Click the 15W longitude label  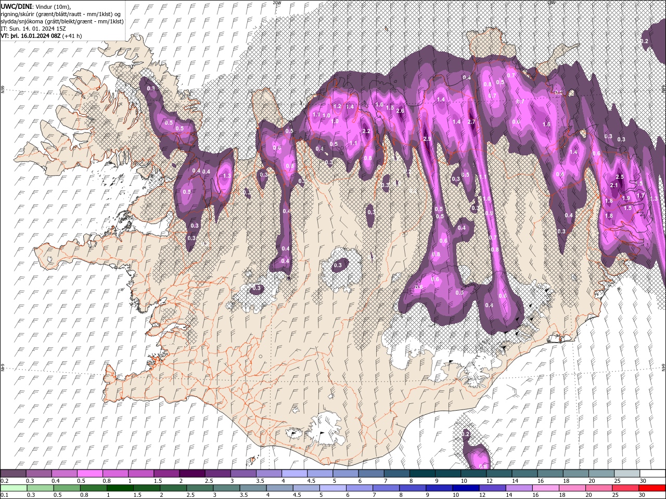click(x=551, y=2)
